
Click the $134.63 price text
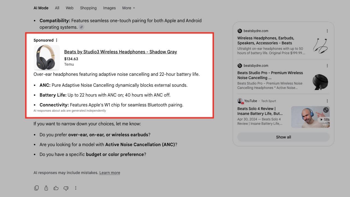pyautogui.click(x=71, y=59)
